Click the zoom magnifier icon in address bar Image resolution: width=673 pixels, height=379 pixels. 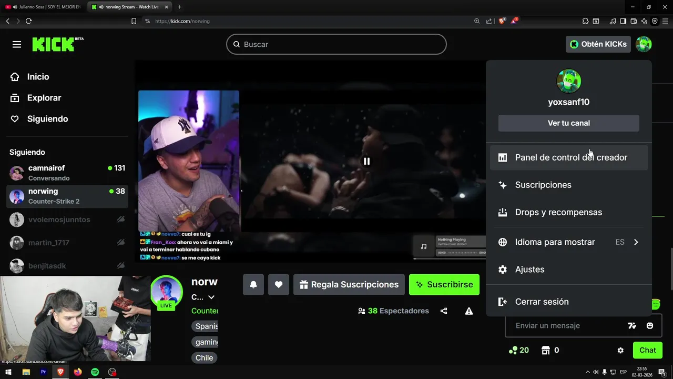[x=477, y=21]
